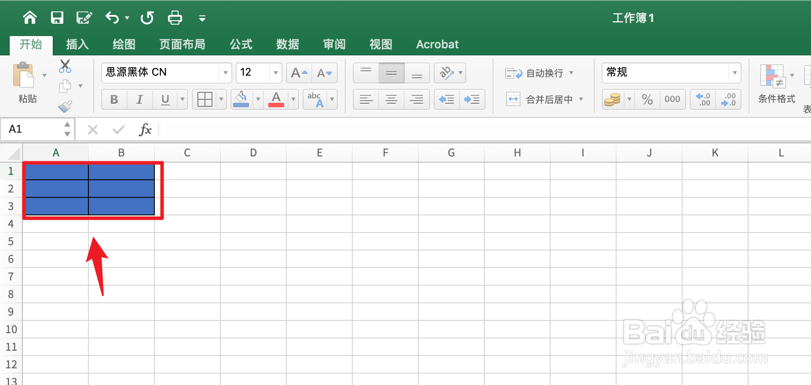This screenshot has width=811, height=385.
Task: Apply red font color with A icon
Action: click(x=276, y=99)
